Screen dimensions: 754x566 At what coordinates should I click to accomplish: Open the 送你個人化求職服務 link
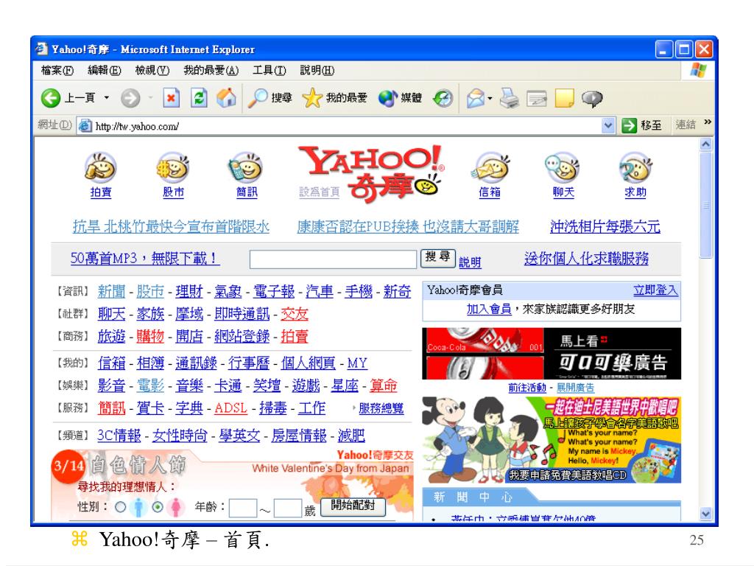click(x=586, y=259)
